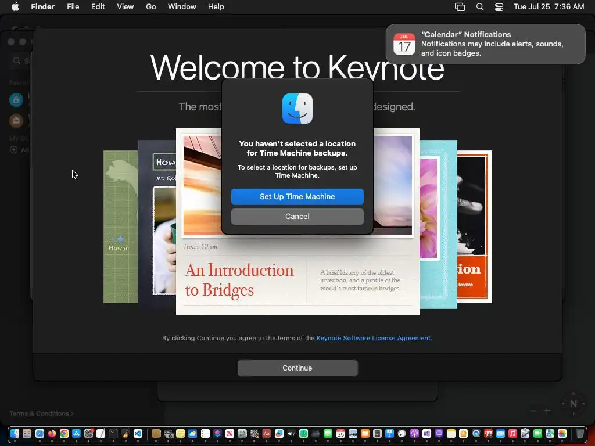Open GarageBand from the Dock
Screen dimensions: 595x446
(126, 433)
